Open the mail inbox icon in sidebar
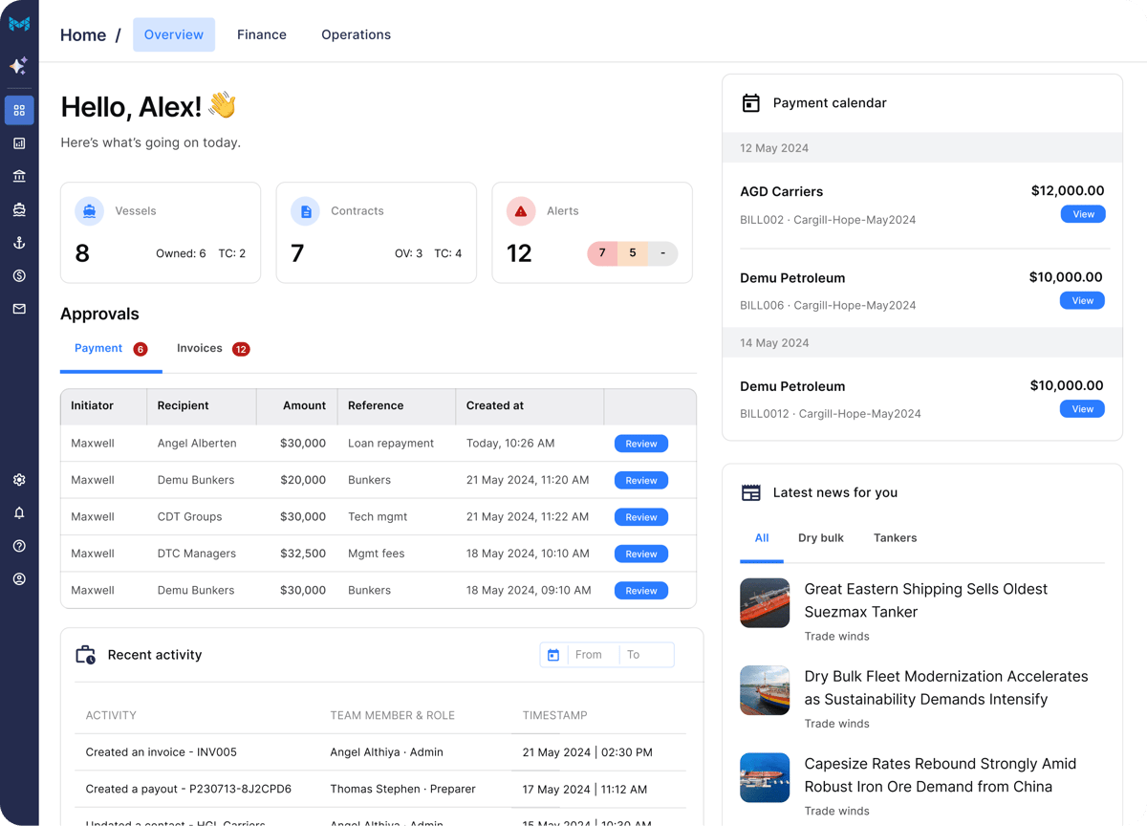This screenshot has width=1147, height=826. [19, 308]
